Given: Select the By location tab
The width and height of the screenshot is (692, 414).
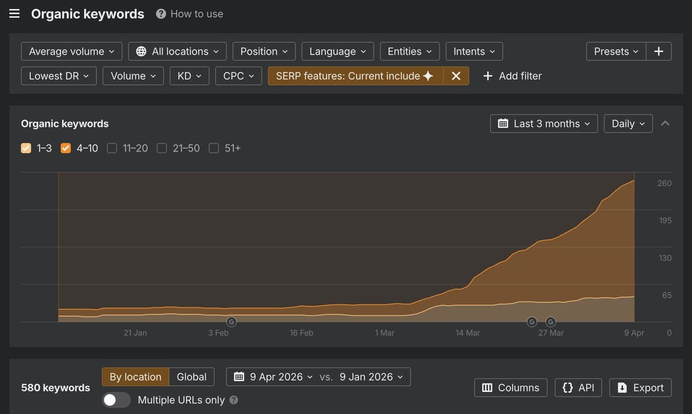Looking at the screenshot, I should [x=135, y=377].
